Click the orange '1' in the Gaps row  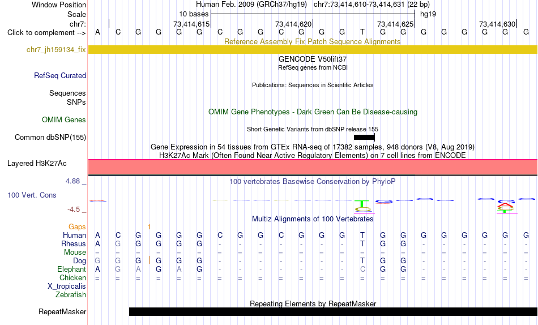pyautogui.click(x=149, y=227)
